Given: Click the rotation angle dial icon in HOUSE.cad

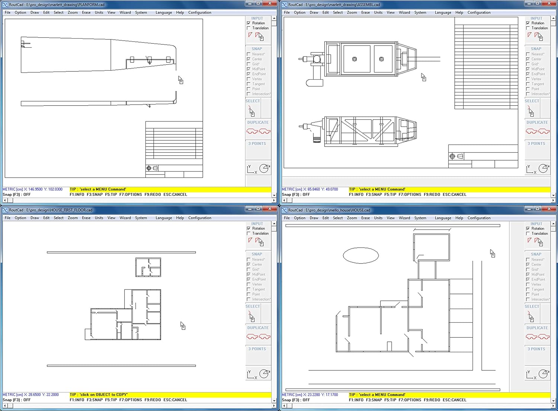Looking at the screenshot, I should (x=544, y=374).
